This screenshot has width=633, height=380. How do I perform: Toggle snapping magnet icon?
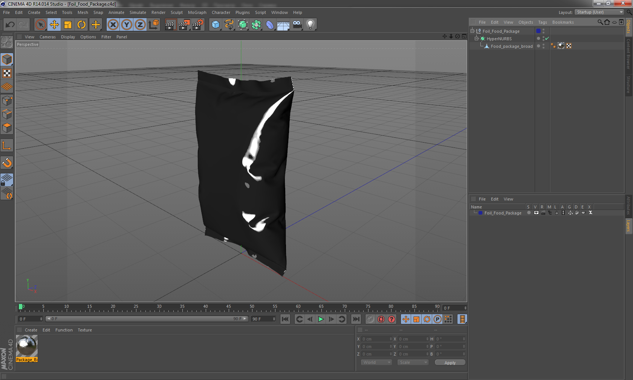click(7, 163)
